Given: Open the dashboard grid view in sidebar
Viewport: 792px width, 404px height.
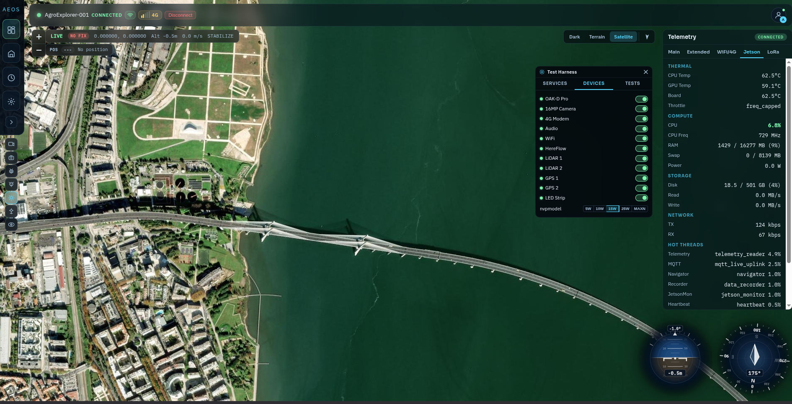Looking at the screenshot, I should pyautogui.click(x=11, y=30).
